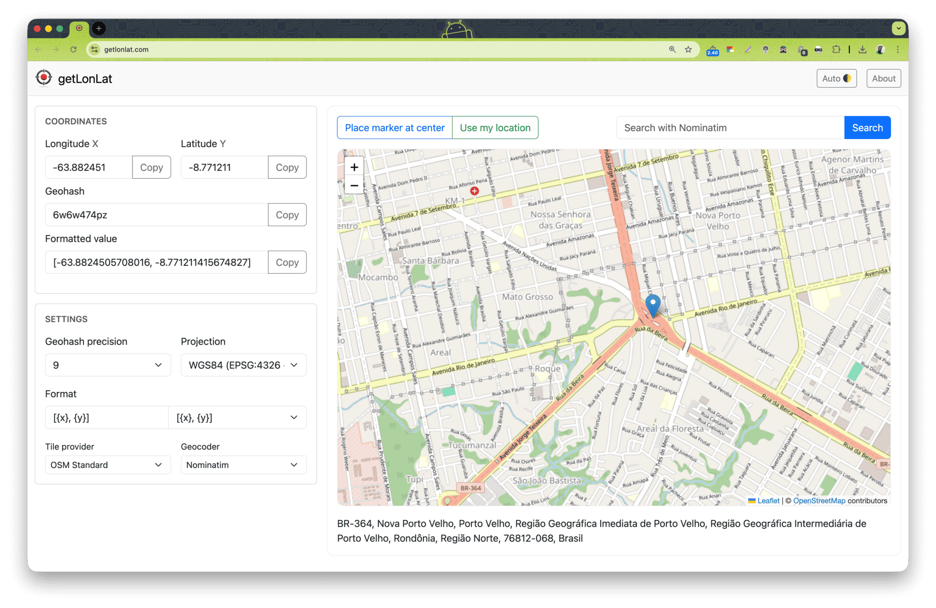This screenshot has width=936, height=608.
Task: Click the map zoom out minus button
Action: (354, 186)
